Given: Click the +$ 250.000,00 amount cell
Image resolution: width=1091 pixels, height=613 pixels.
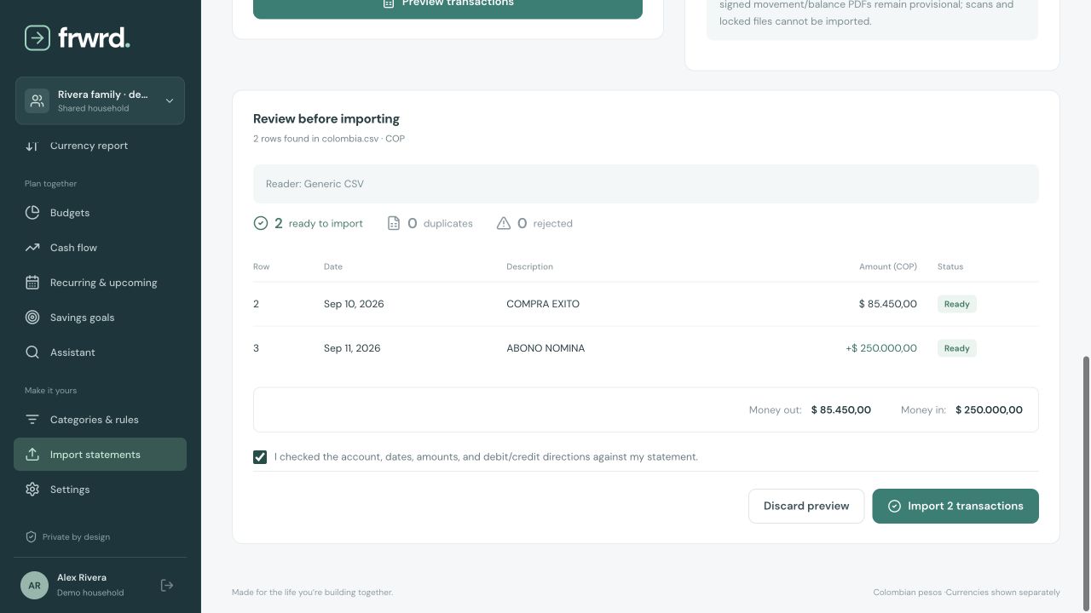Looking at the screenshot, I should point(881,348).
